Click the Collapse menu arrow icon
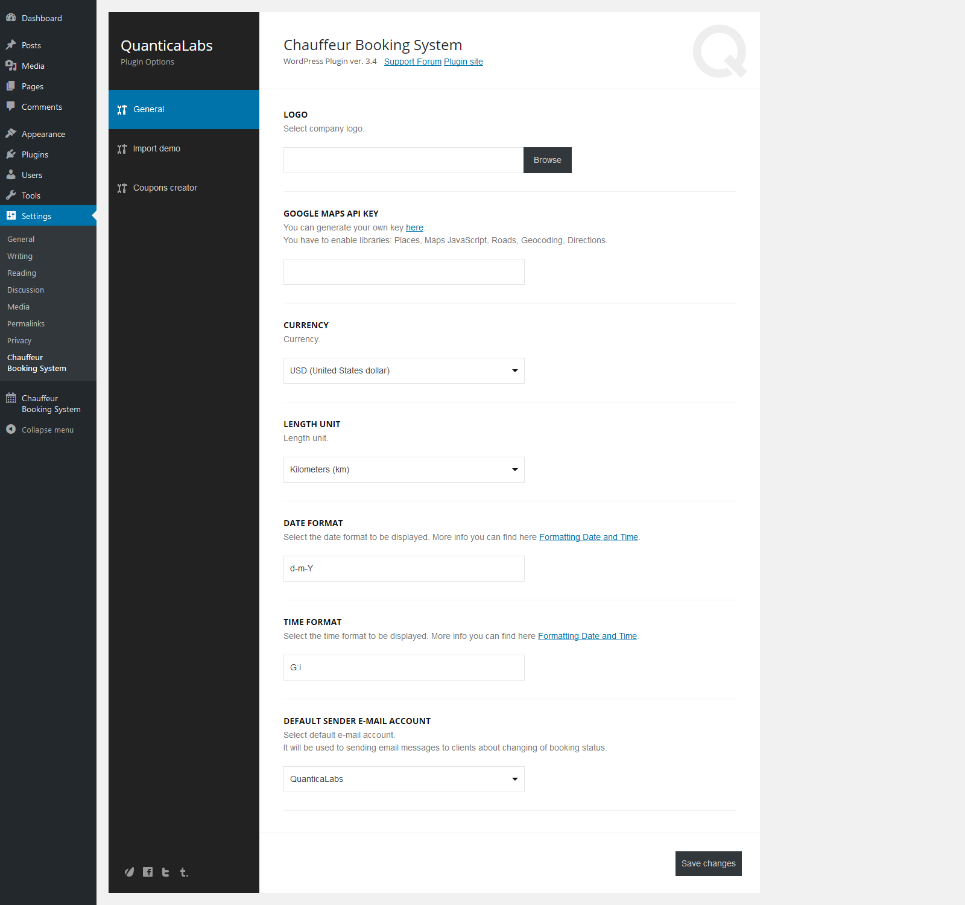 (x=11, y=429)
